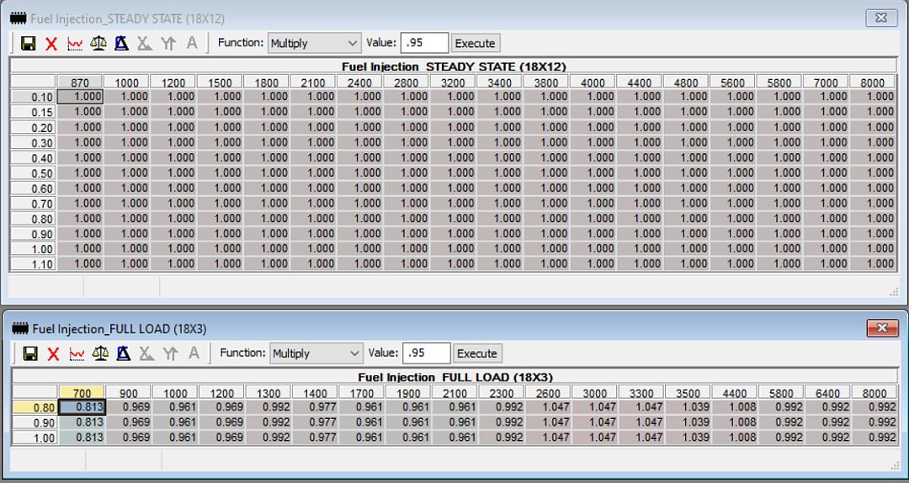The image size is (909, 483).
Task: Select the 1300 column header in FULL LOAD
Action: point(269,393)
